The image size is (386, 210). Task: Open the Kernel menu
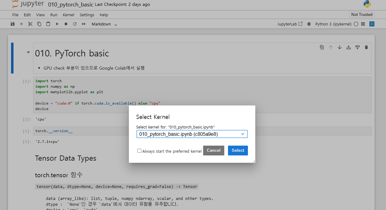[x=68, y=15]
